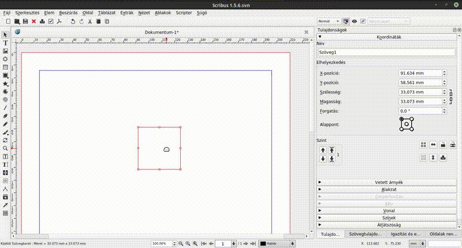Open the Beszúrás menu
This screenshot has height=248, width=462.
point(68,12)
